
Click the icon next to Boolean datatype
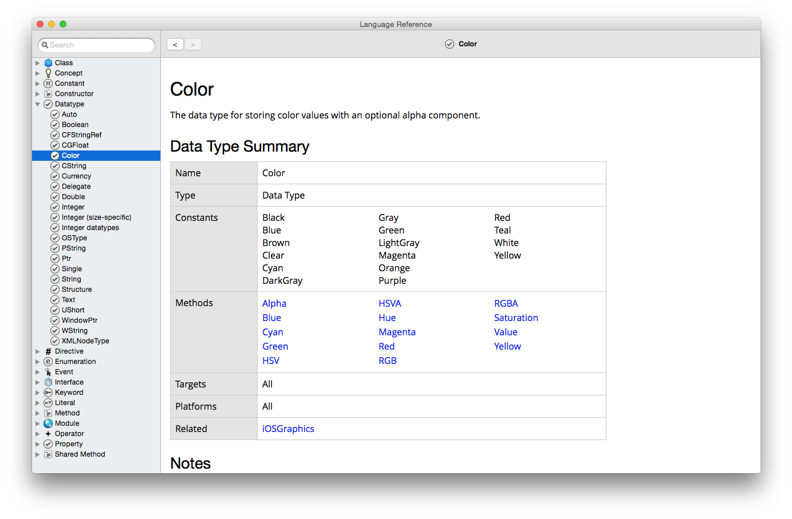(55, 125)
